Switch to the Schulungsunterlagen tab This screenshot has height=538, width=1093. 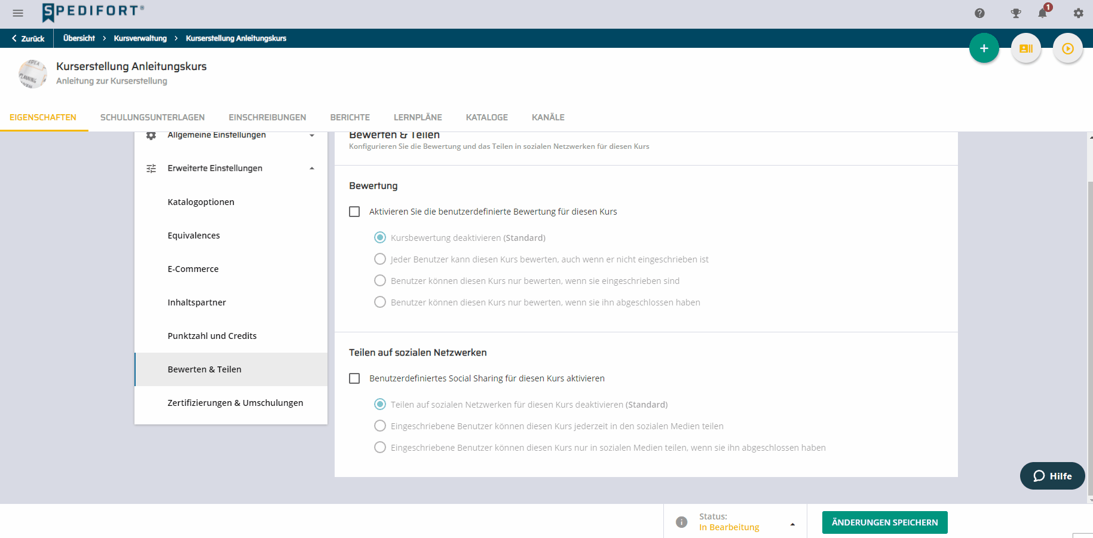(152, 117)
